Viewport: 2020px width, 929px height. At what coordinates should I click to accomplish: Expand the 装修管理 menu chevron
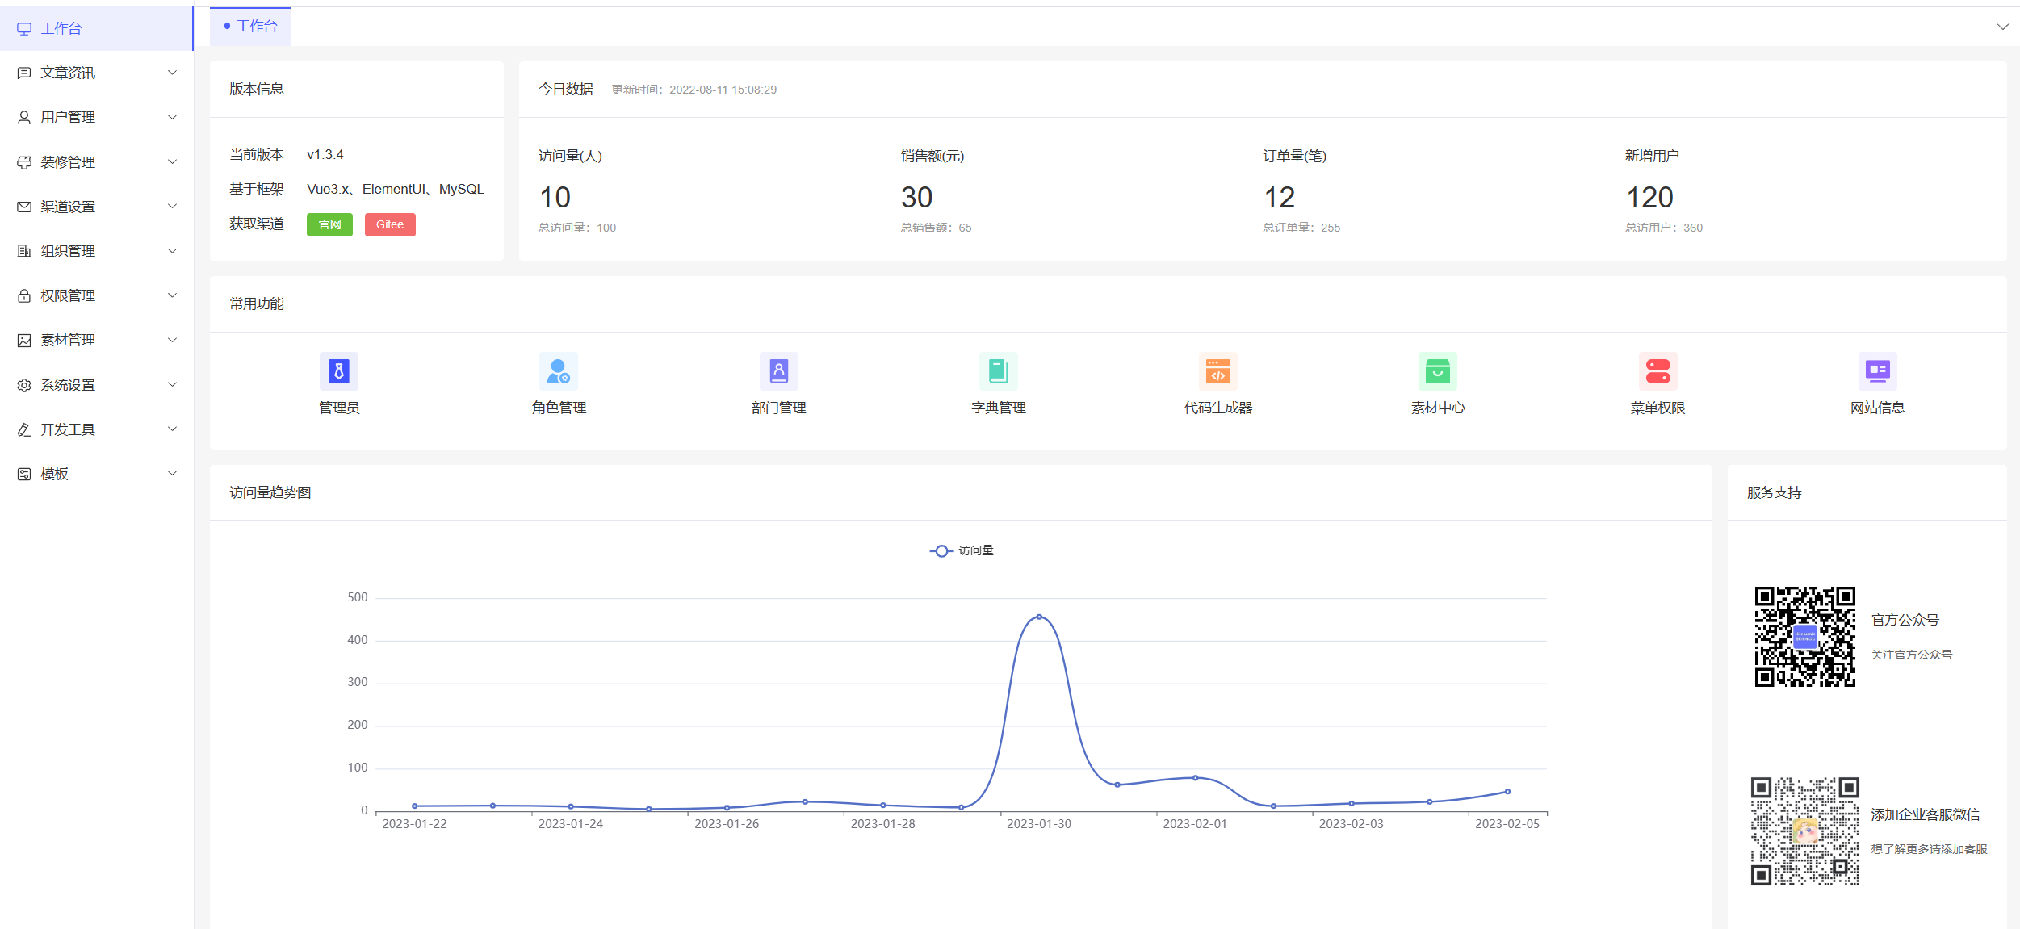172,161
